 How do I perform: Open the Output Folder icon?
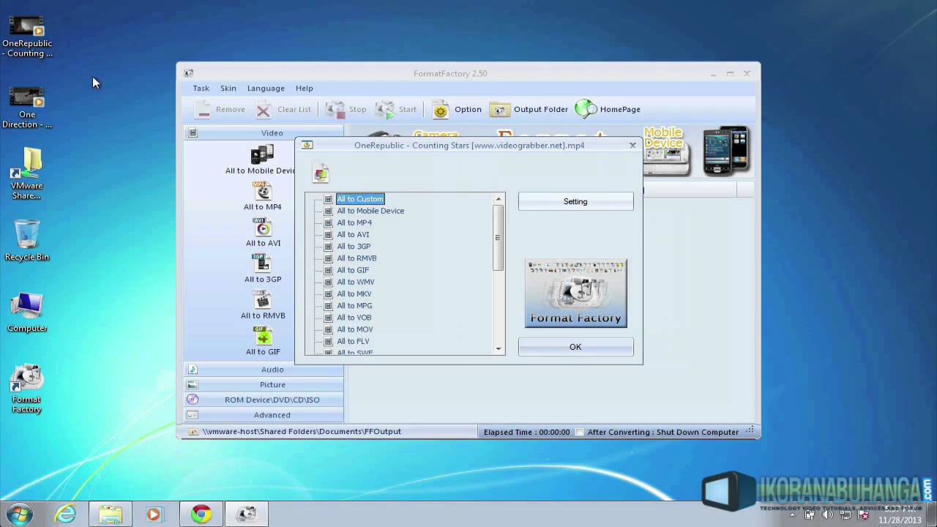point(499,109)
